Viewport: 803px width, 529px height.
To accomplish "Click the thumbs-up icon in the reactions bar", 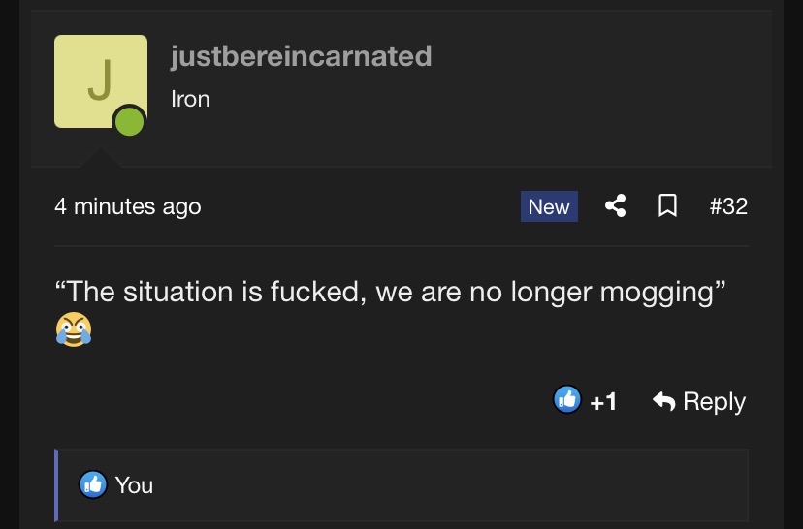I will tap(93, 484).
